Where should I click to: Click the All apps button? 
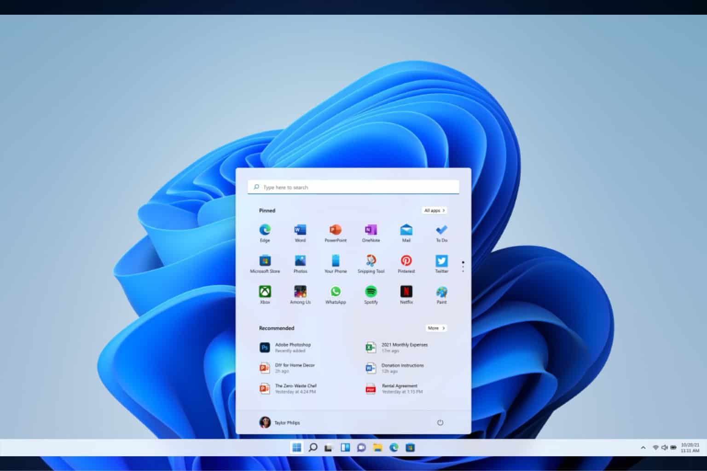coord(435,210)
